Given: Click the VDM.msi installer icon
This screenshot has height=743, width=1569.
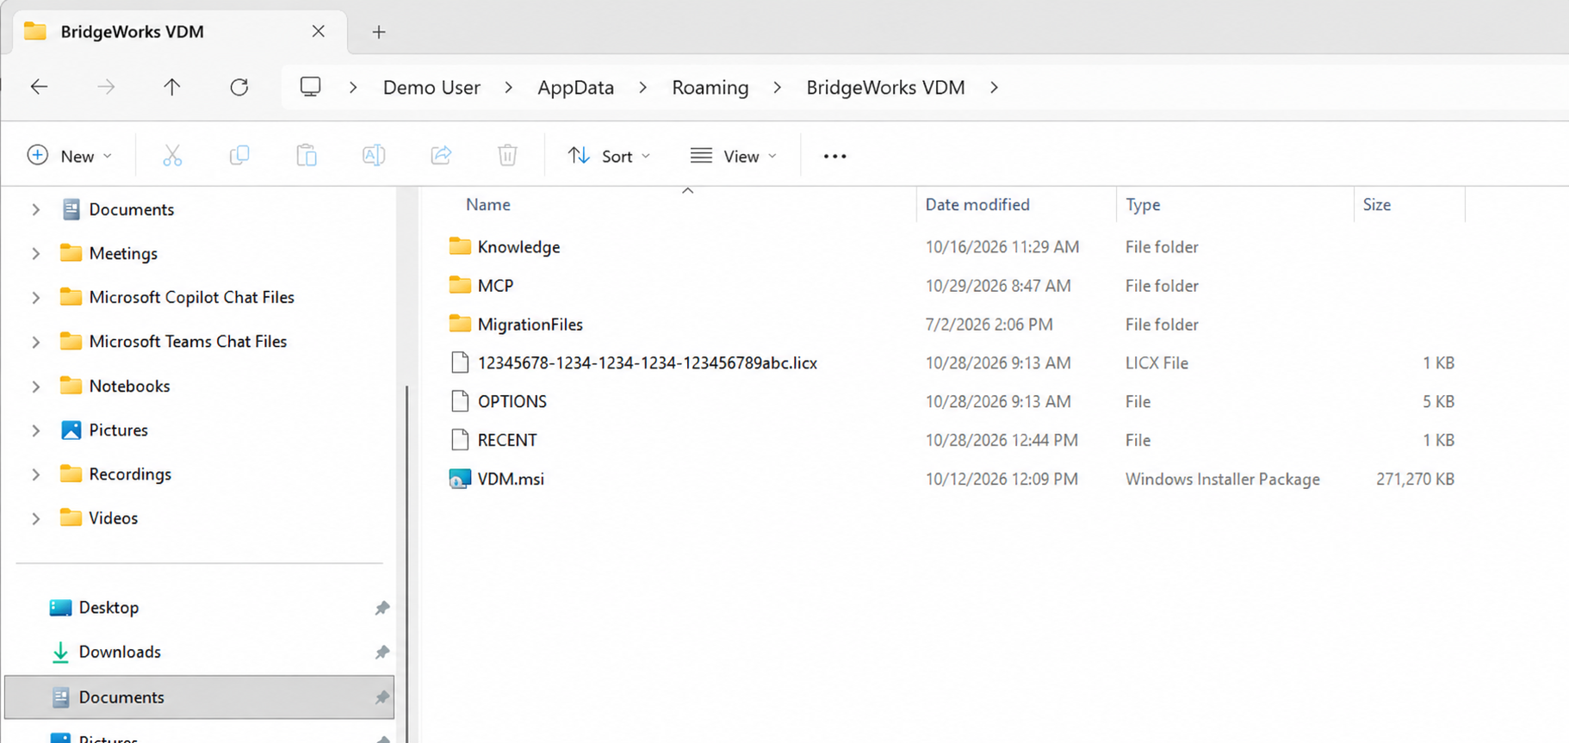Looking at the screenshot, I should click(460, 479).
